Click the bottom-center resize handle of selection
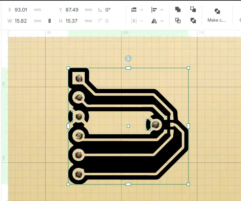 [x=128, y=184]
